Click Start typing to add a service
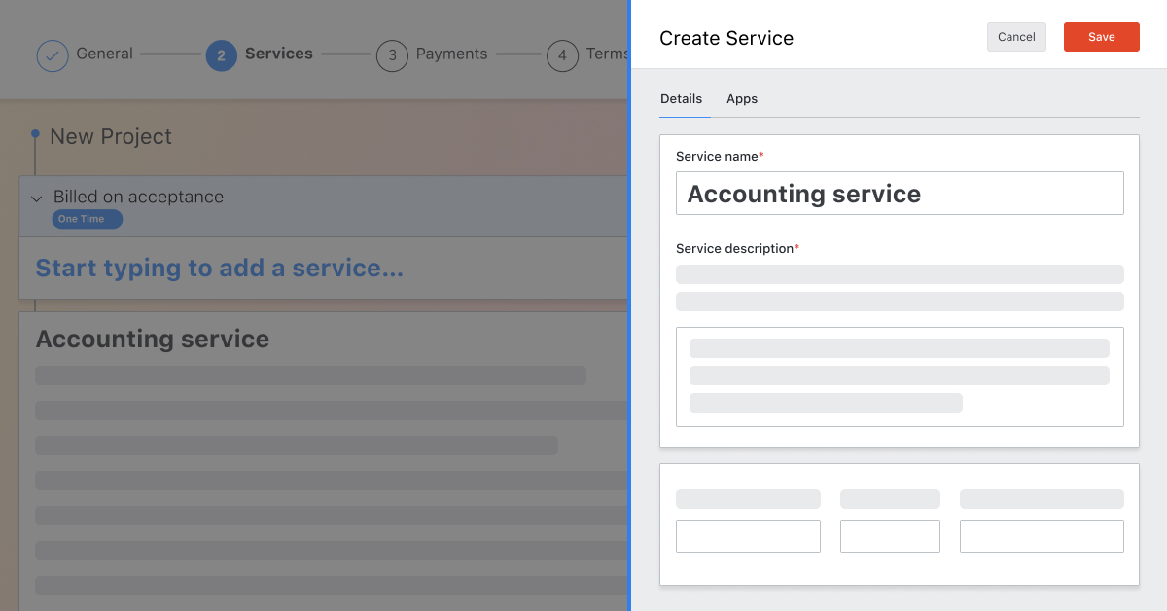The image size is (1167, 611). click(219, 269)
